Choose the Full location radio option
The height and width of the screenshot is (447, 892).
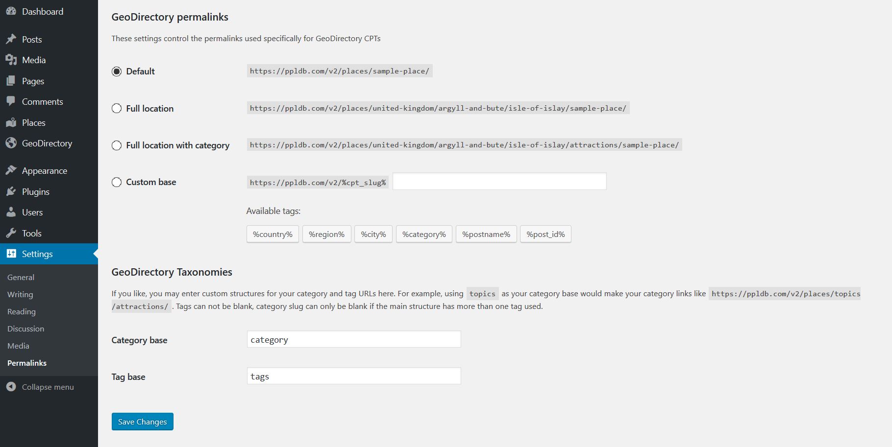[117, 108]
